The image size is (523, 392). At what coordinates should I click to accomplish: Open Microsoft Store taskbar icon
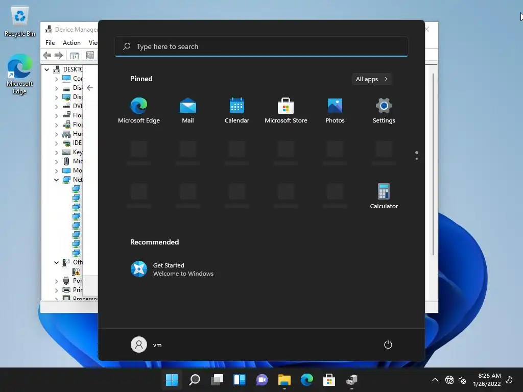[x=329, y=380]
